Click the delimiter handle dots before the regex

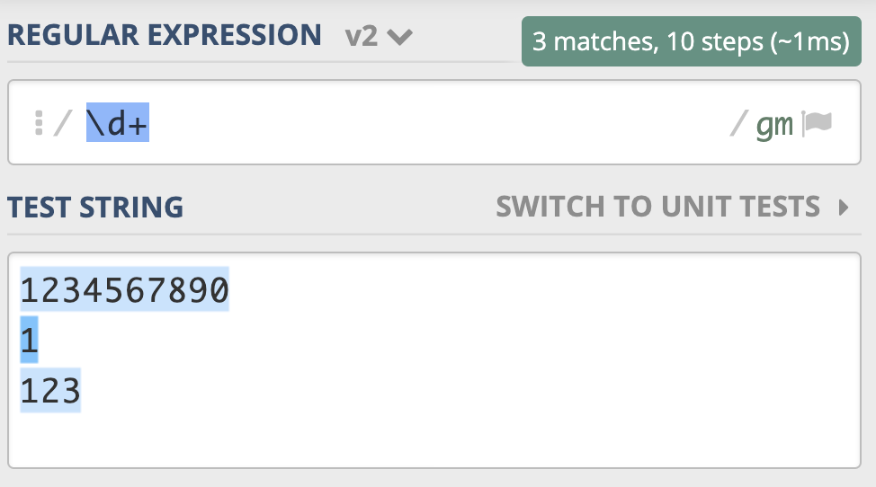point(38,123)
